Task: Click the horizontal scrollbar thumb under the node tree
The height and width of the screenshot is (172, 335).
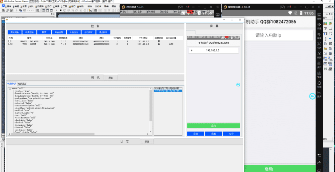Action: (52, 134)
